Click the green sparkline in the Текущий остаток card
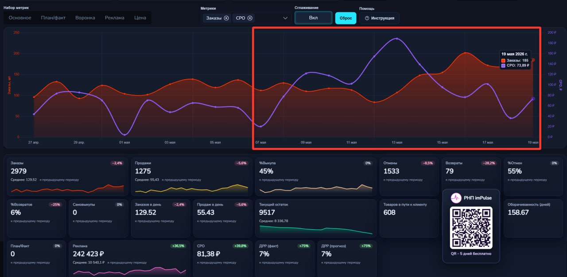The width and height of the screenshot is (567, 277). pos(316,229)
